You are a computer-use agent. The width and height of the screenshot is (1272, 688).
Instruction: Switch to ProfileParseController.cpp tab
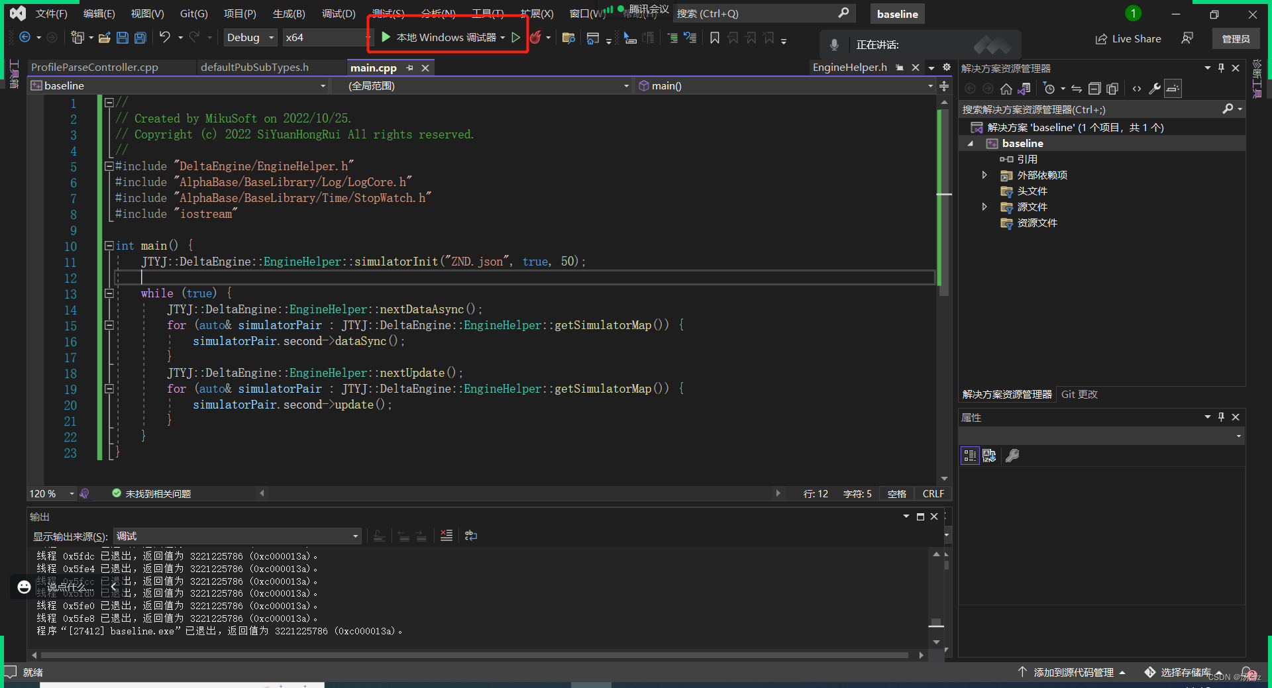(95, 67)
